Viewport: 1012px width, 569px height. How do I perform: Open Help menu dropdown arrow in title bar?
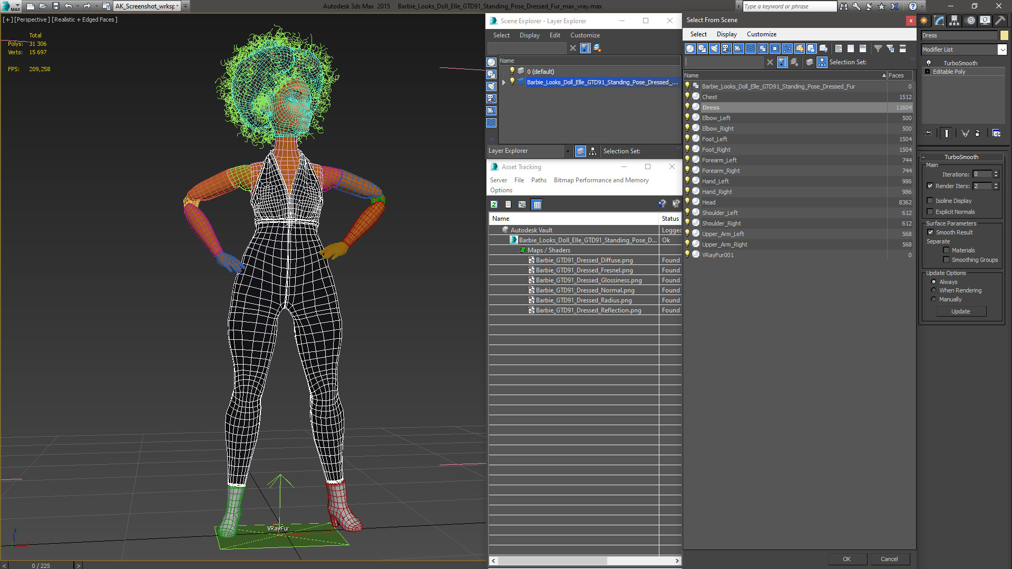click(x=921, y=6)
